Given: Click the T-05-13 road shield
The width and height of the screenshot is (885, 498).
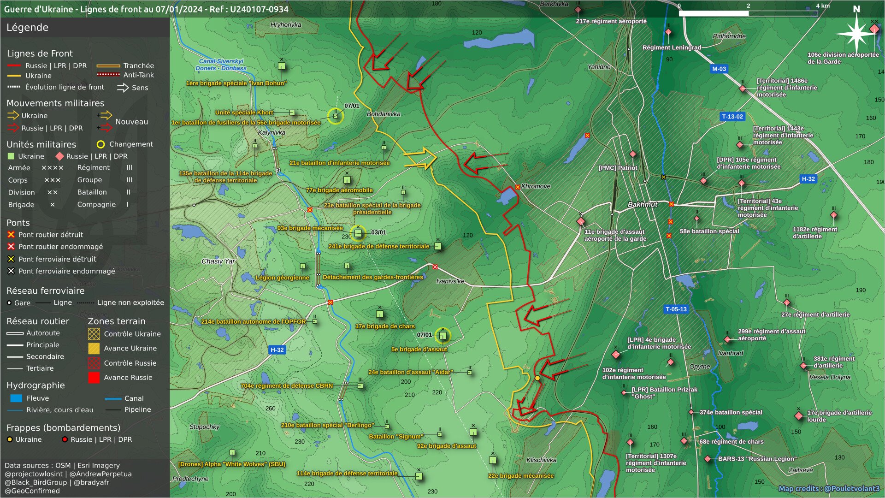Looking at the screenshot, I should 676,309.
